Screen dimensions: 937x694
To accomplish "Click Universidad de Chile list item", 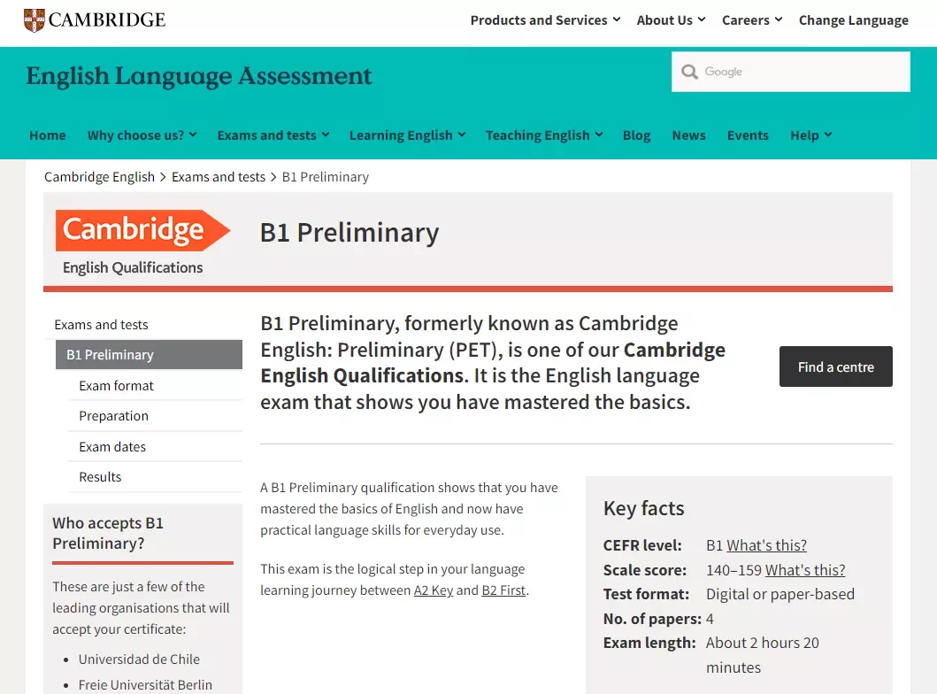I will click(139, 659).
